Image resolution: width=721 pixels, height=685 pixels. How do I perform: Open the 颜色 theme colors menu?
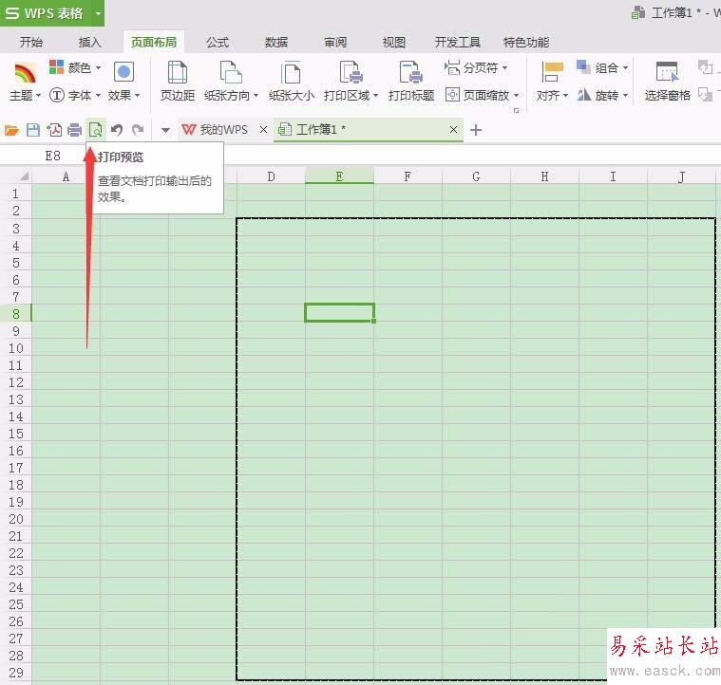click(x=75, y=67)
